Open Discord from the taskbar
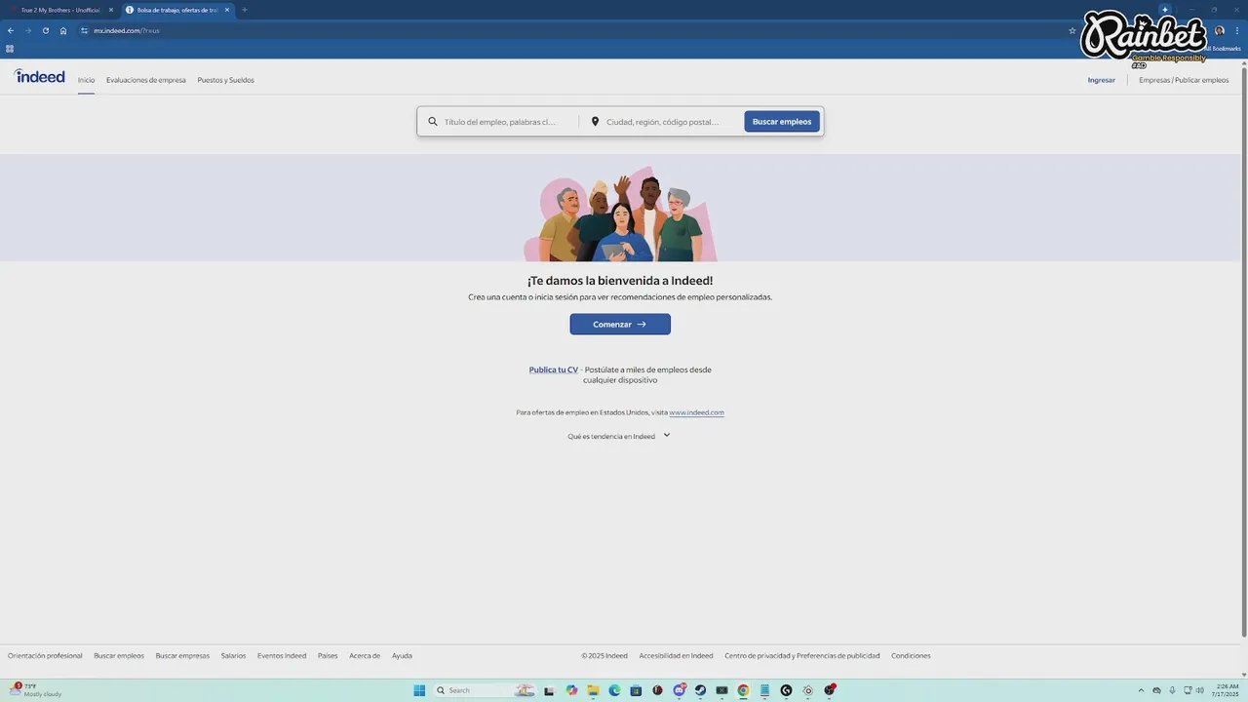 (x=680, y=690)
